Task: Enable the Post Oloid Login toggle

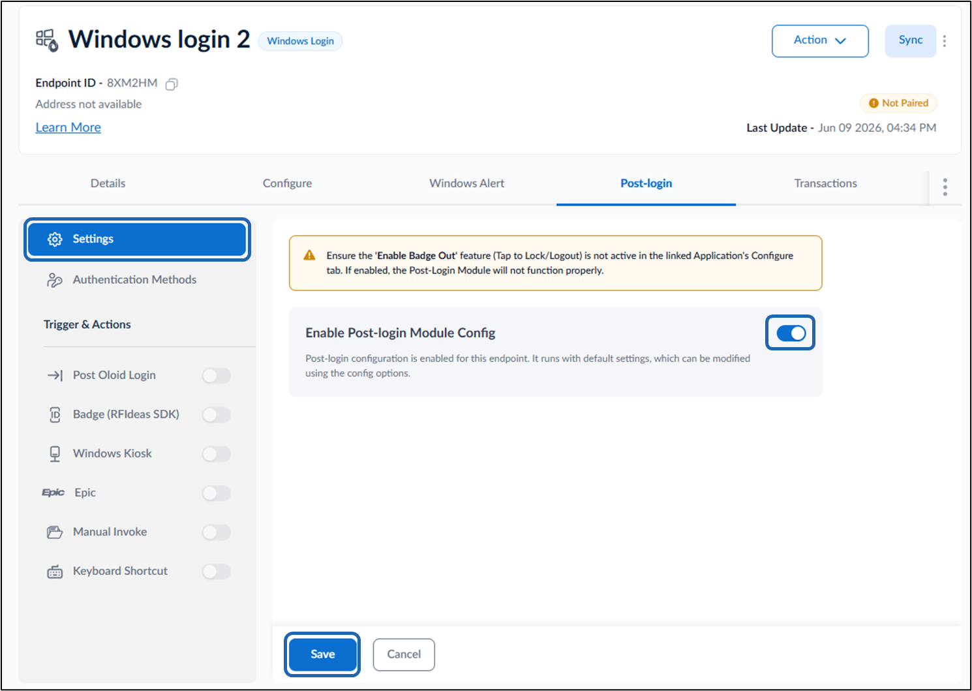Action: click(216, 376)
